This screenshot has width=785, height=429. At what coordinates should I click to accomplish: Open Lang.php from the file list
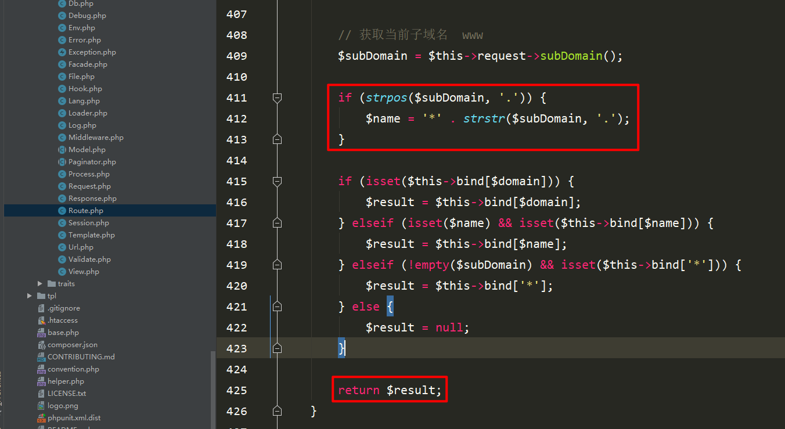click(x=84, y=101)
